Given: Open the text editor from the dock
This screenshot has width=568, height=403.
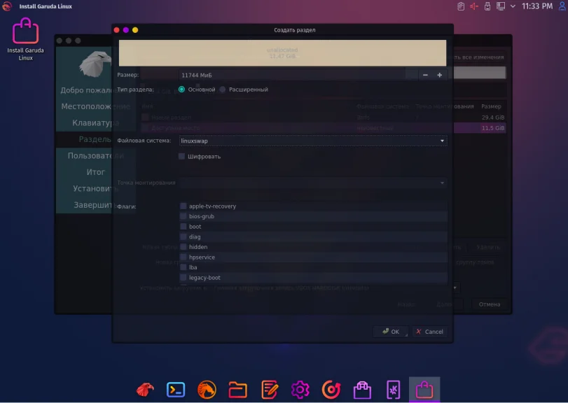Looking at the screenshot, I should [x=270, y=389].
